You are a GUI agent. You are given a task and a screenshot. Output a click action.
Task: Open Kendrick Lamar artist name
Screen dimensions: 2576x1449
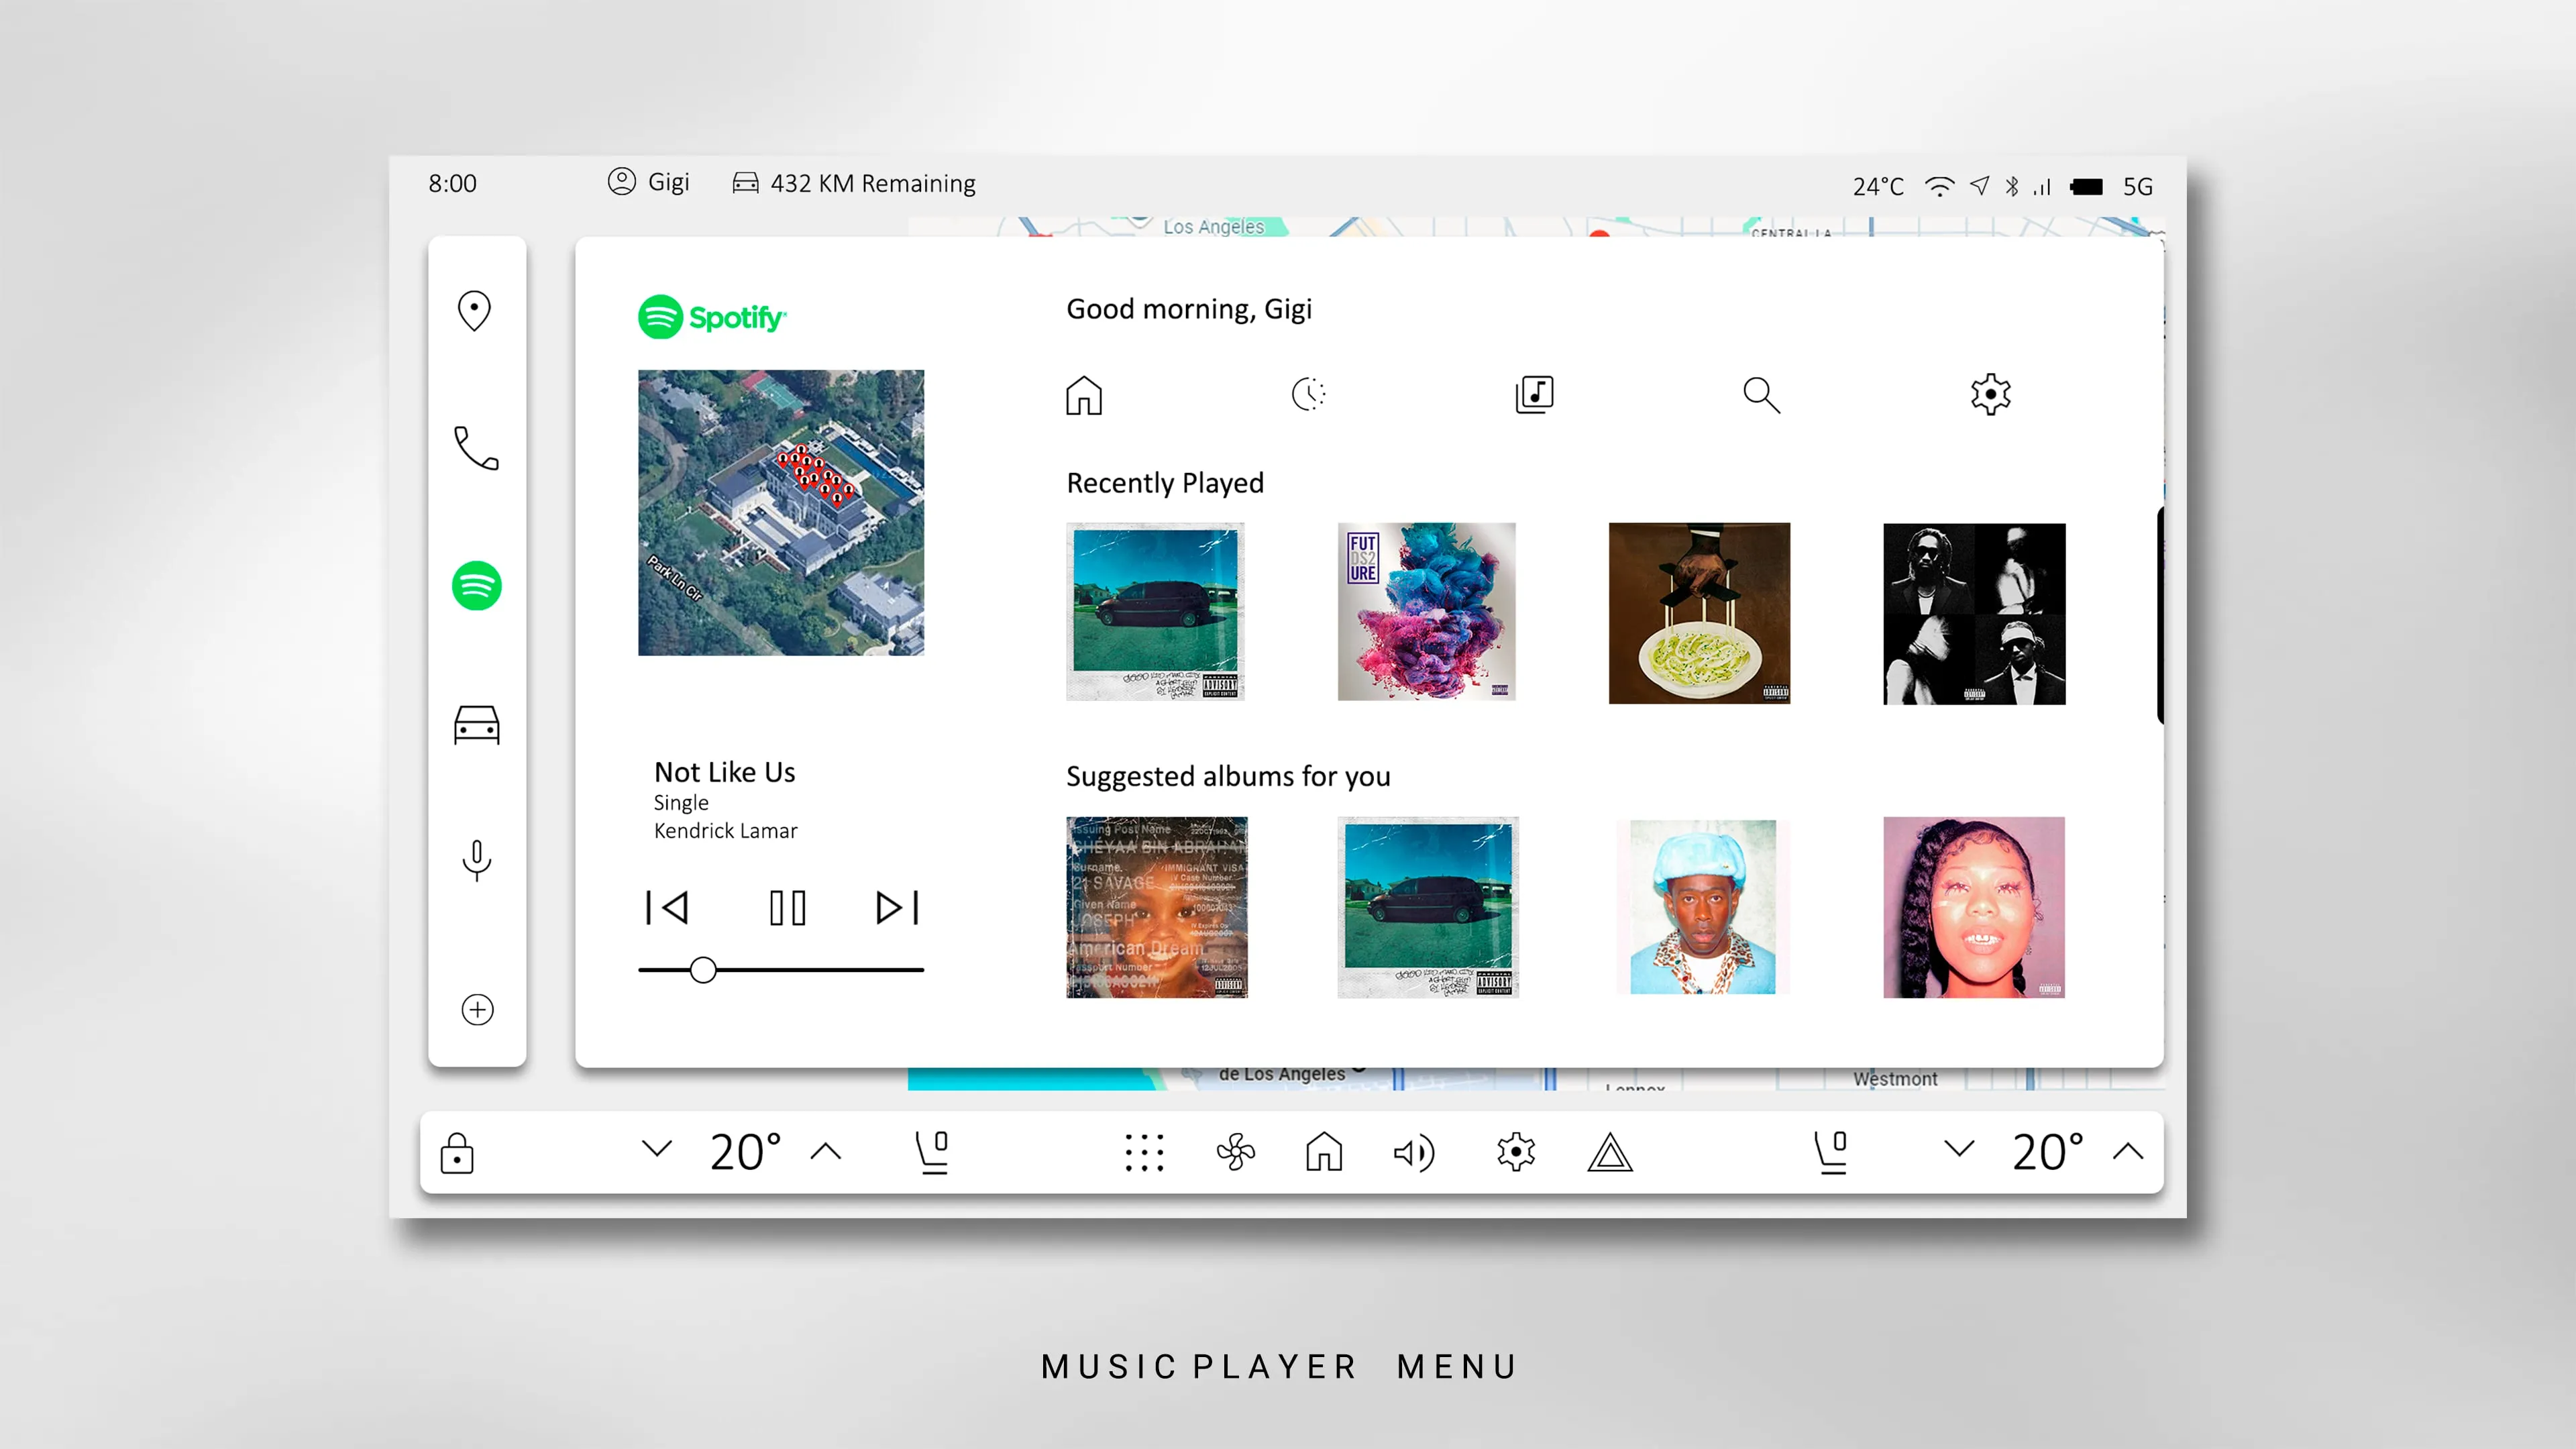[725, 831]
